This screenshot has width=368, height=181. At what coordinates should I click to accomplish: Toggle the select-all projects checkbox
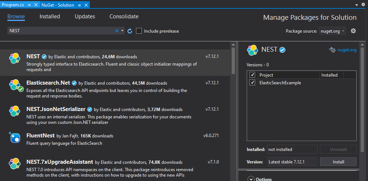tap(252, 75)
